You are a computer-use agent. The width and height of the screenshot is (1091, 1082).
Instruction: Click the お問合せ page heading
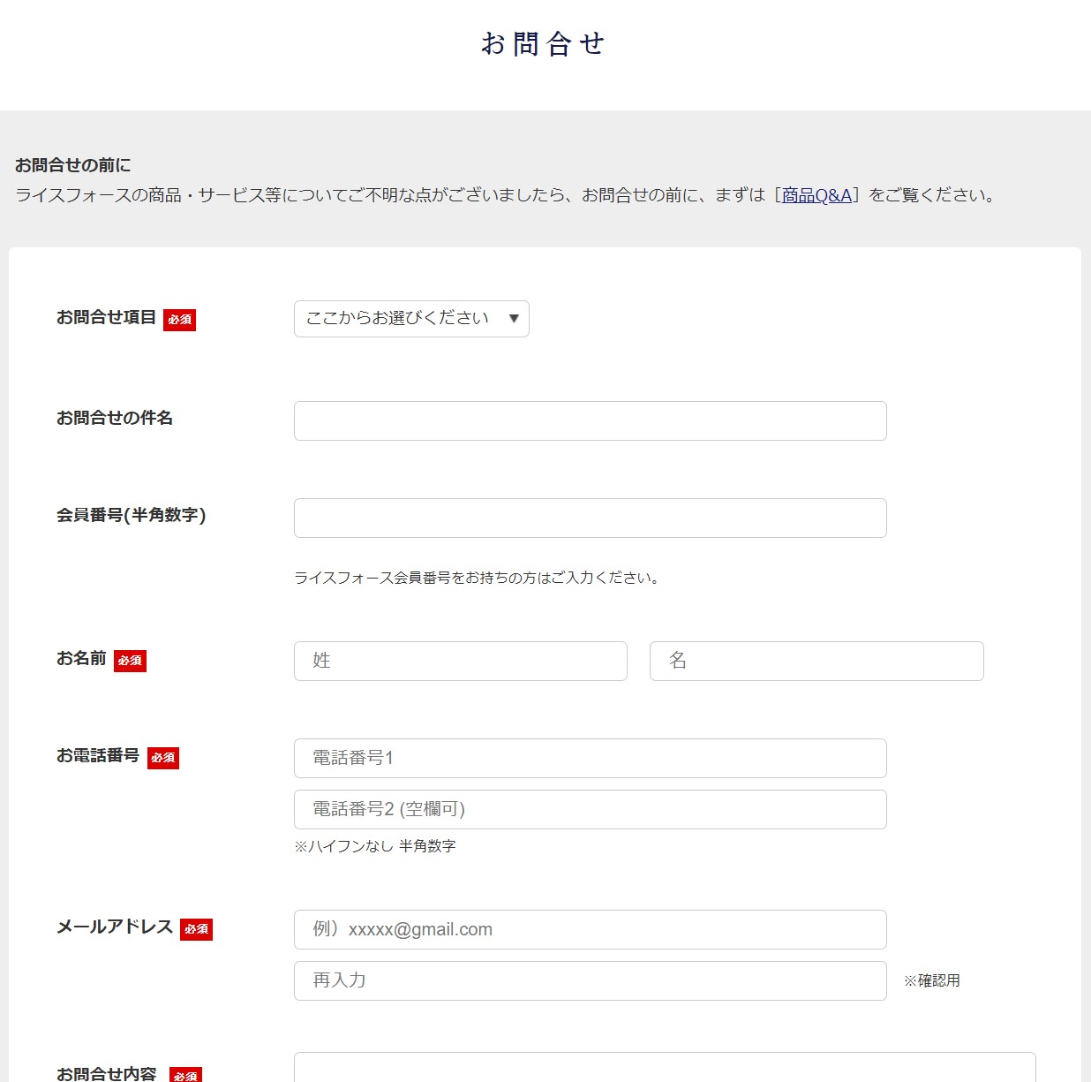click(543, 44)
